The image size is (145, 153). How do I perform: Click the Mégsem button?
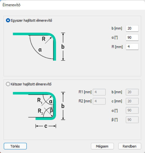coord(102,146)
